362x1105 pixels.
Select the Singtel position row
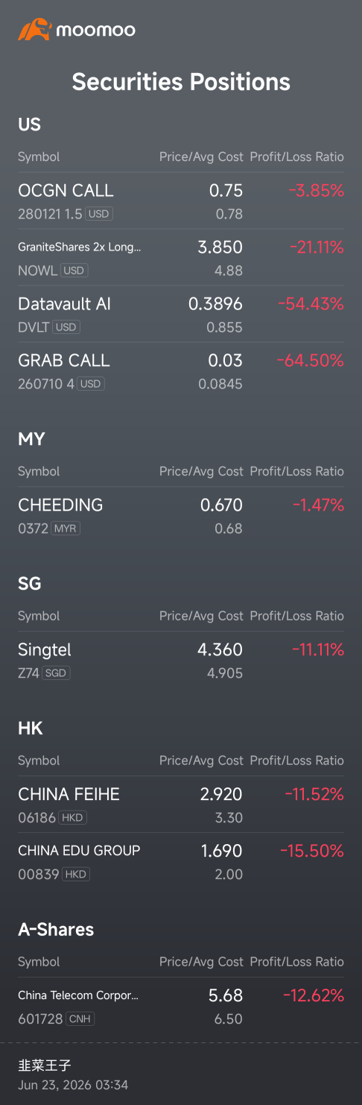181,661
